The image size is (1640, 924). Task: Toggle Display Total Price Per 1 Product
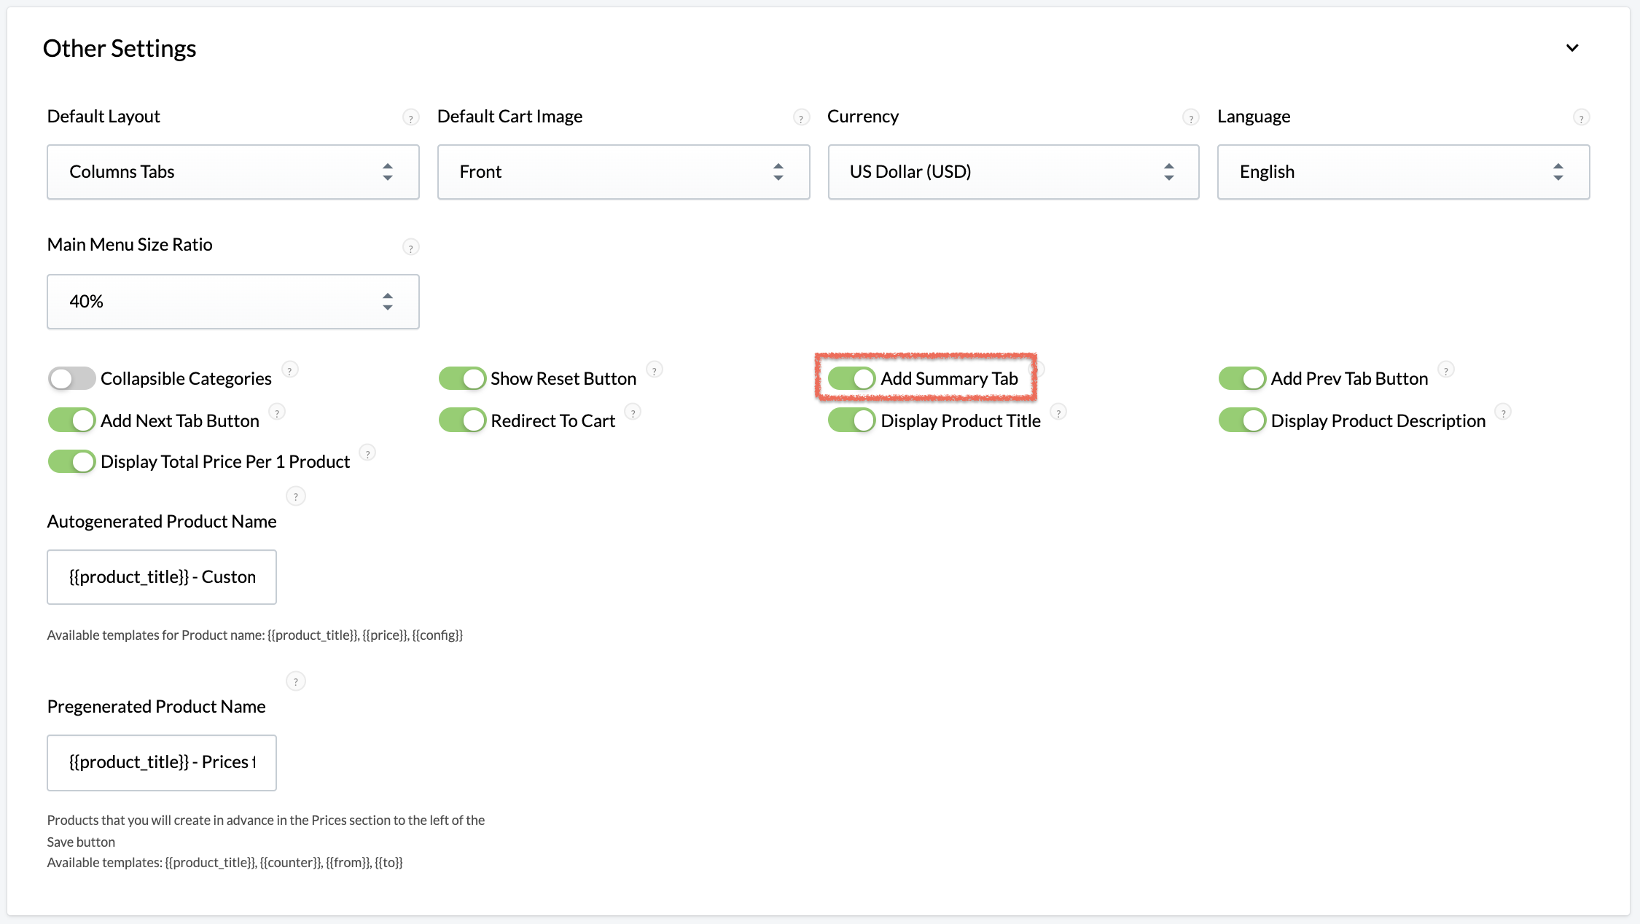pyautogui.click(x=71, y=462)
